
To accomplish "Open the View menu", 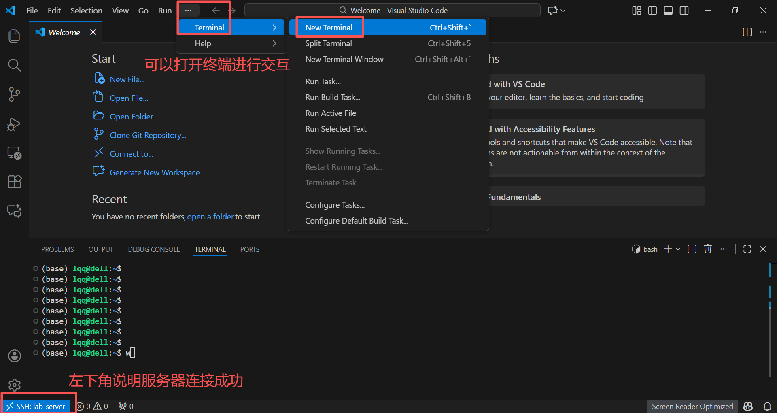I will pos(120,11).
